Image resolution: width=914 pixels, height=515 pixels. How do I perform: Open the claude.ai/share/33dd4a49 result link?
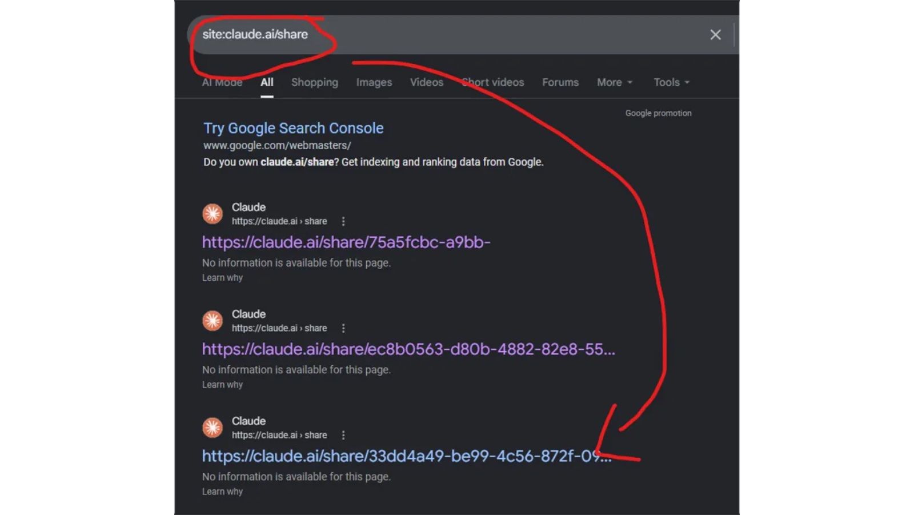[x=406, y=456]
